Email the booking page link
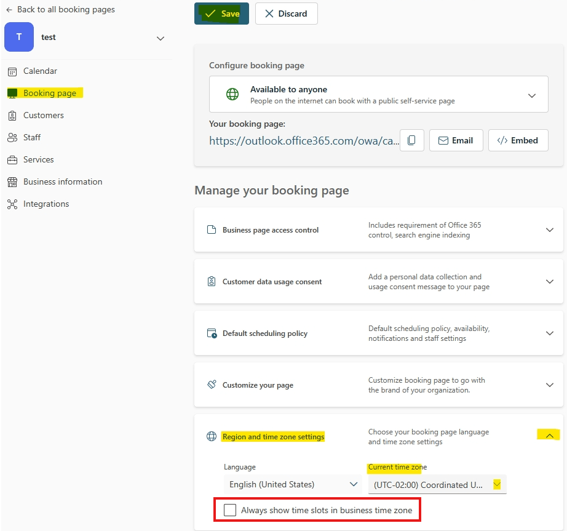Screen dimensions: 567x531 click(456, 140)
